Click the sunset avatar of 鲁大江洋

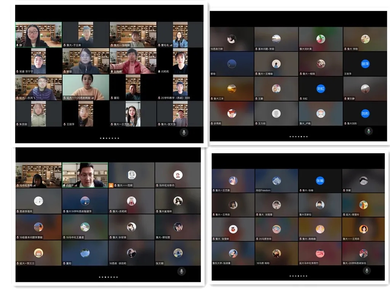[x=232, y=89]
